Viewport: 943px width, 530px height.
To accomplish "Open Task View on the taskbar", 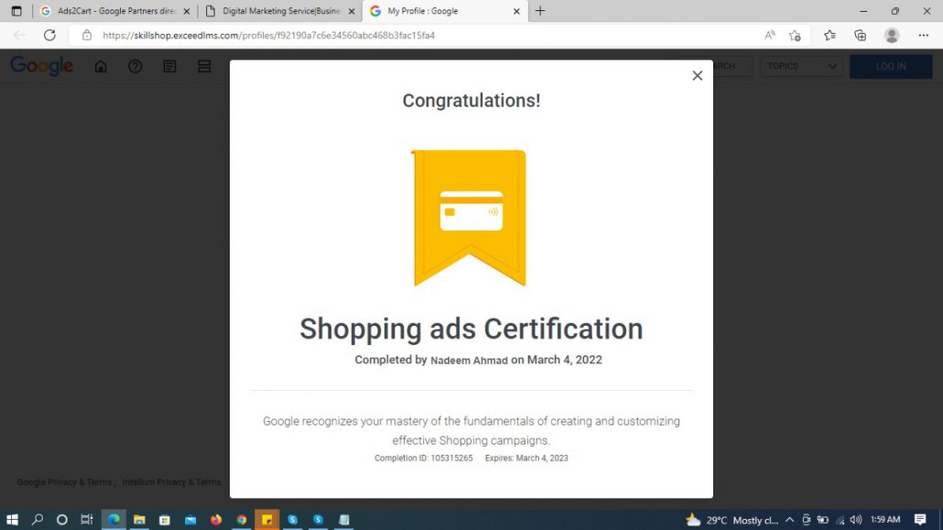I will [87, 519].
